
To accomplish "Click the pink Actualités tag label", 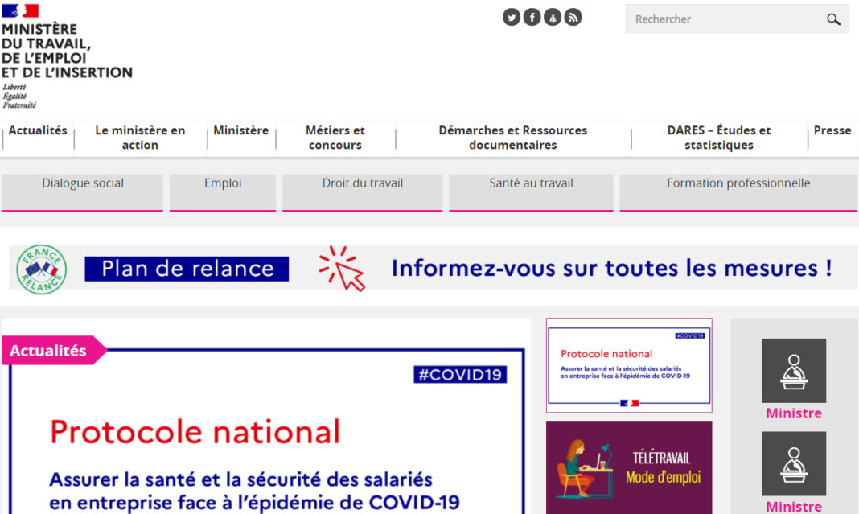I will (x=54, y=350).
